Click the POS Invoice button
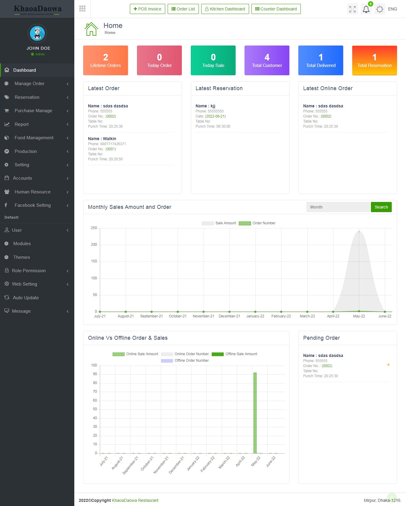The width and height of the screenshot is (406, 506). pos(147,9)
